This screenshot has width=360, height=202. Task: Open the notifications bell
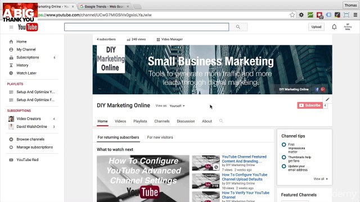[x=334, y=27]
